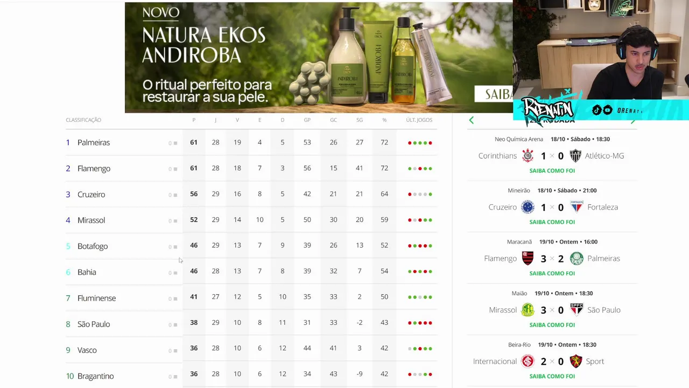
Task: Select Palmeiras in the standings table
Action: point(94,142)
